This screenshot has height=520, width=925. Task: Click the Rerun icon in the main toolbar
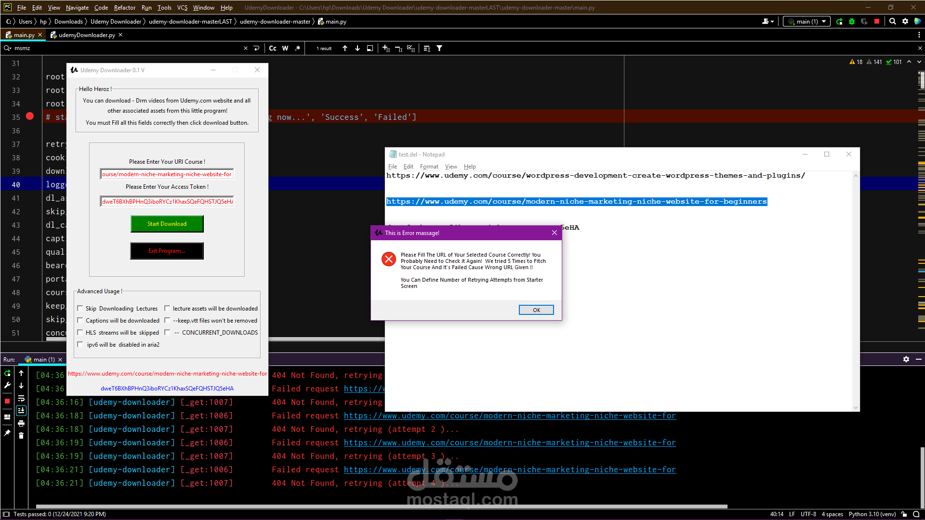click(x=839, y=22)
